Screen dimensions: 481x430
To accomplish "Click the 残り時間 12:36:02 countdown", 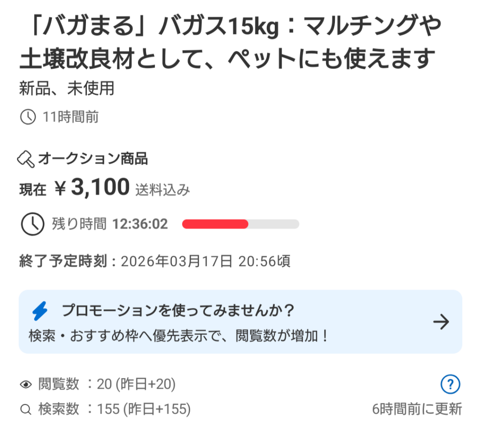I will [109, 224].
